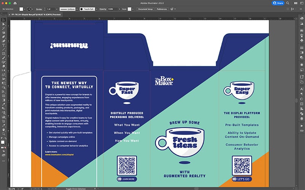The image size is (305, 190).
Task: Pick the Eraser tool
Action: coord(3,66)
